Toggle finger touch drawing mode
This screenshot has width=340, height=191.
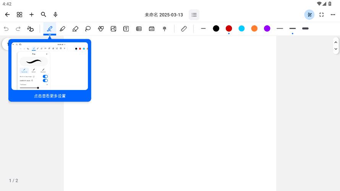(31, 29)
